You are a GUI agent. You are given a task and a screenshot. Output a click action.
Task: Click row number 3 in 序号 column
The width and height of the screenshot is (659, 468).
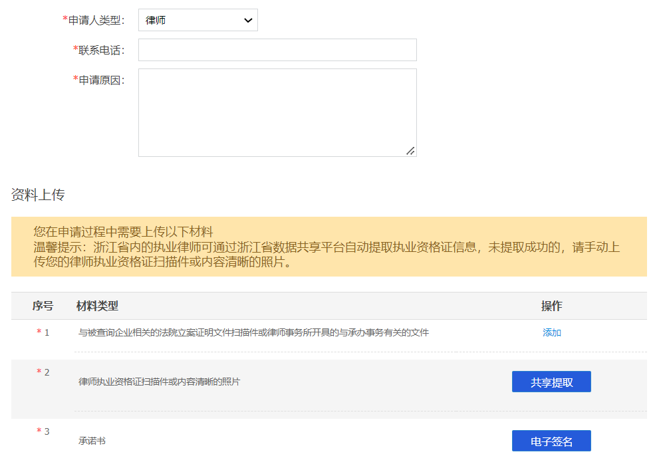[47, 431]
